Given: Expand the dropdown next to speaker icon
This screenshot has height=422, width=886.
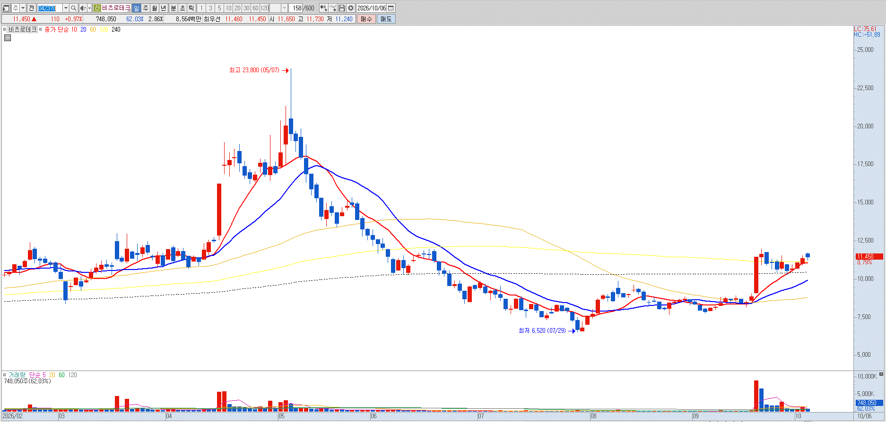Looking at the screenshot, I should click(89, 8).
